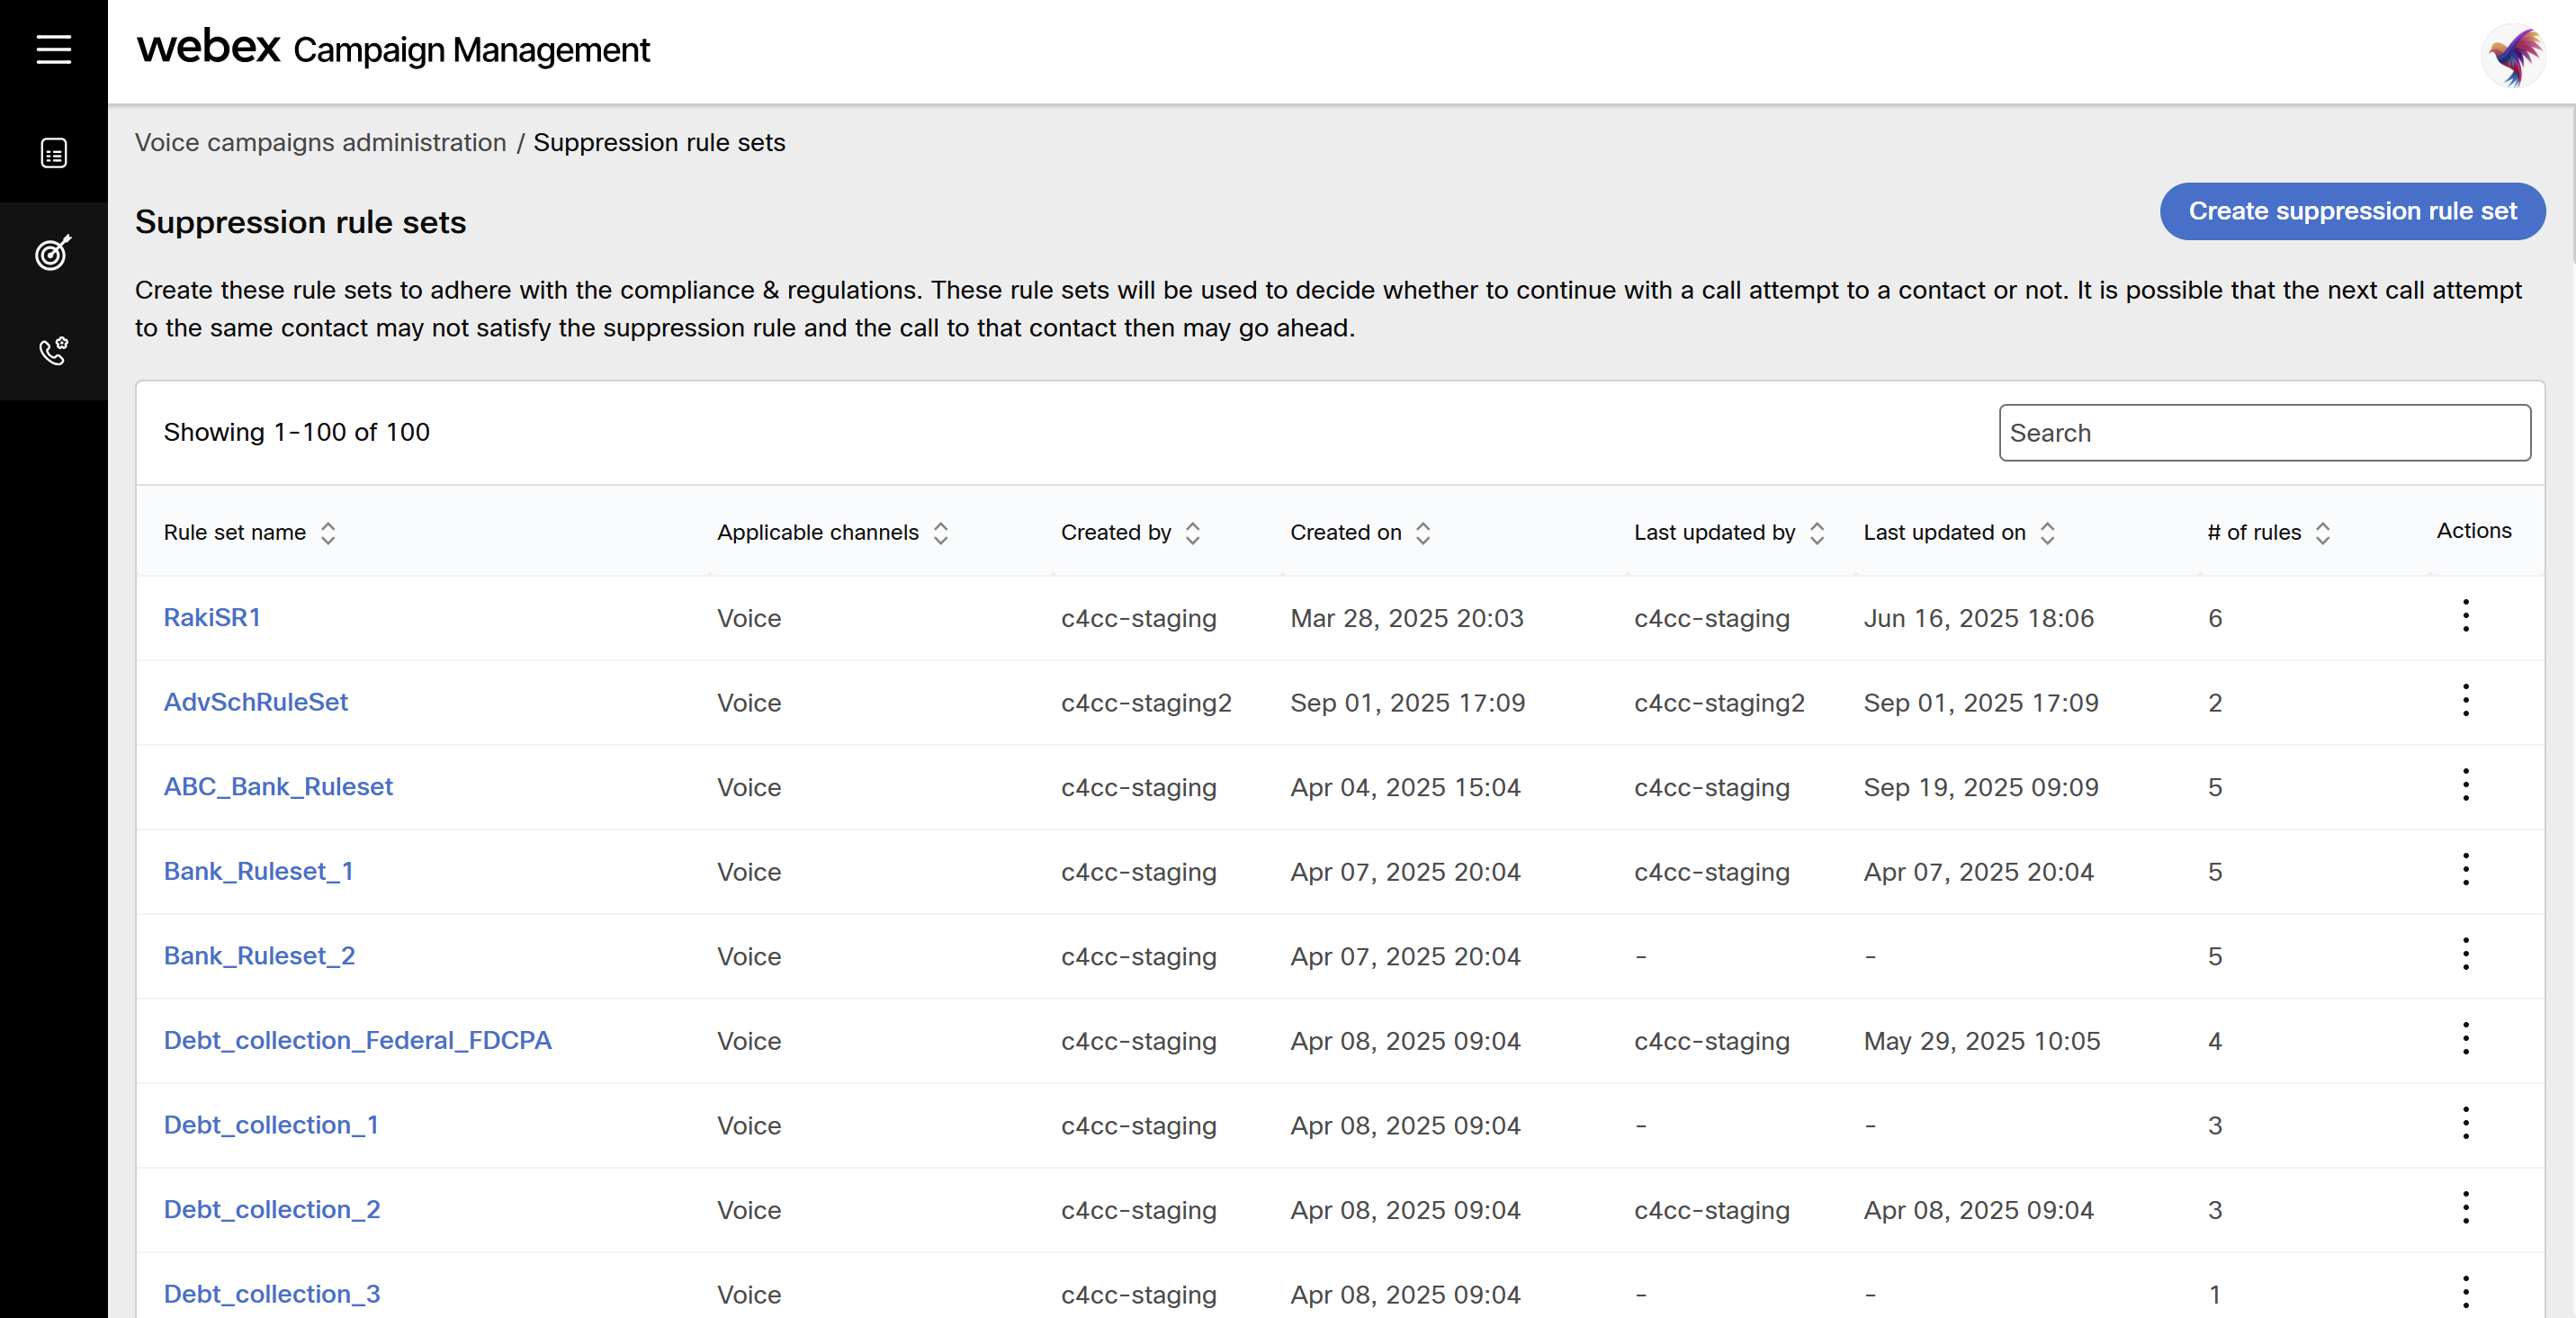
Task: Click Suppression rule sets breadcrumb
Action: (x=659, y=143)
